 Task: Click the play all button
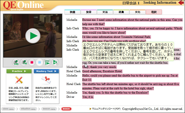point(55,62)
